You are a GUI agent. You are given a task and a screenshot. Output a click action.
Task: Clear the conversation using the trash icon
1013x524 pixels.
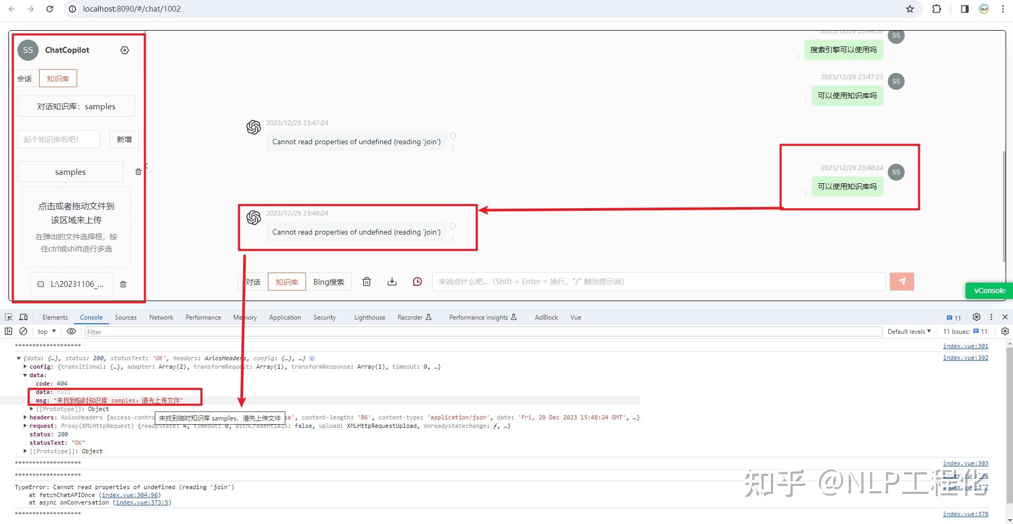point(366,282)
